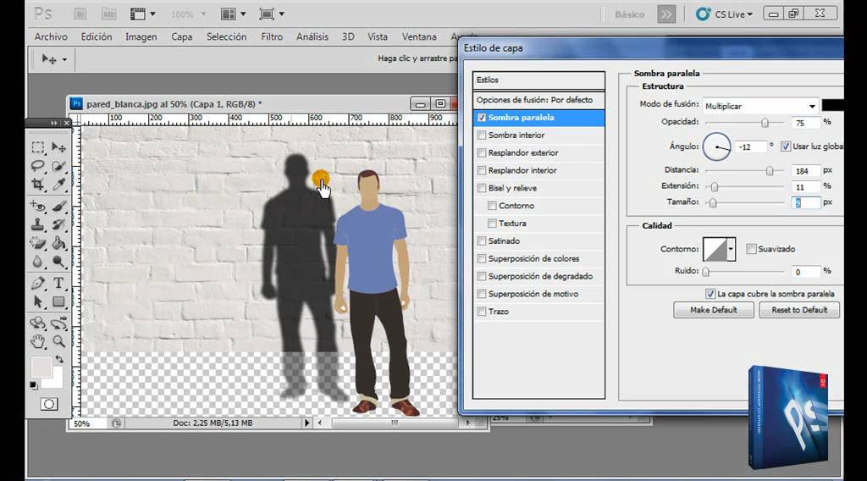Select the Rectangular Marquee tool
This screenshot has height=481, width=867.
click(x=37, y=147)
